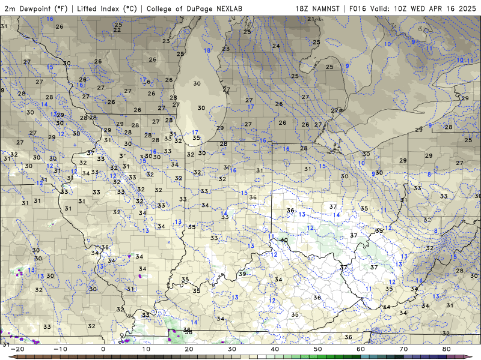Click the black dewpoint value 21 at the top

[311, 19]
